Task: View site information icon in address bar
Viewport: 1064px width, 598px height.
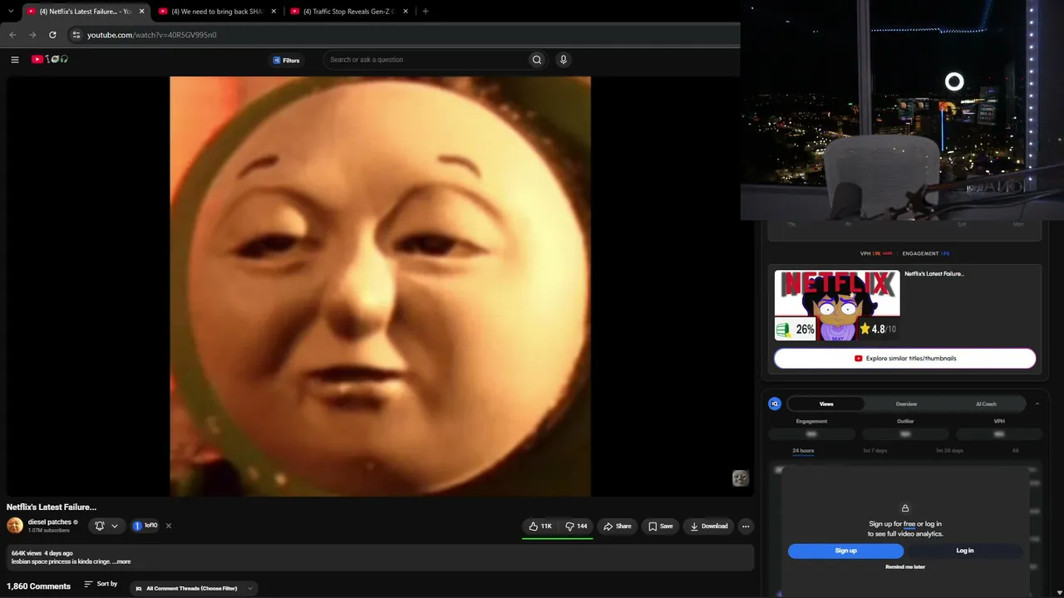Action: coord(76,35)
